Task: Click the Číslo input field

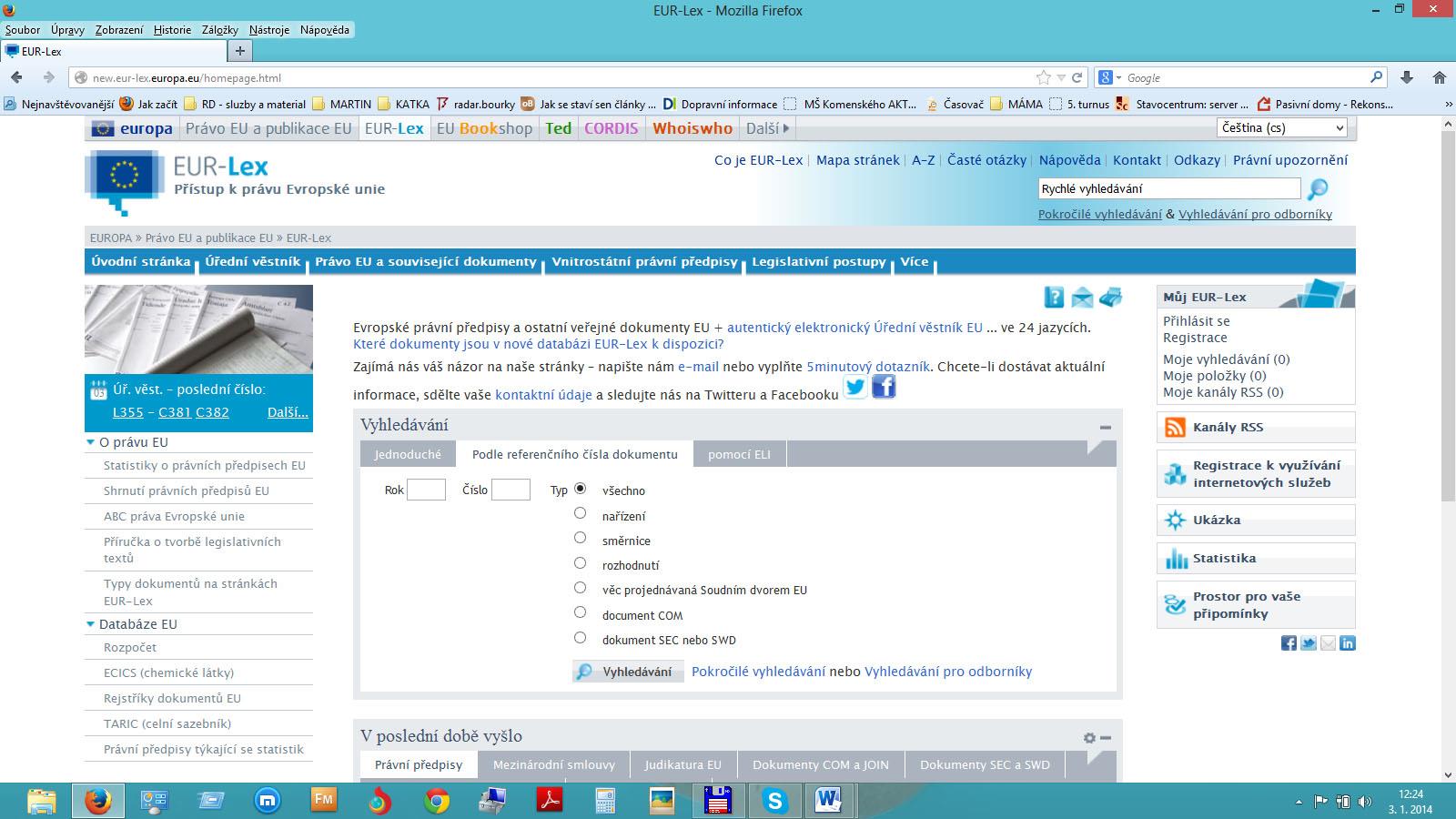Action: coord(511,490)
